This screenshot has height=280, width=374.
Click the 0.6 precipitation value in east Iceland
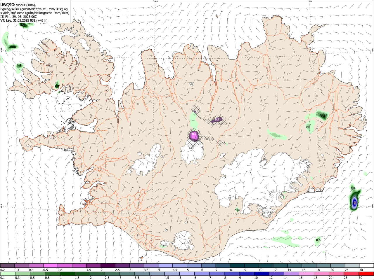308,127
